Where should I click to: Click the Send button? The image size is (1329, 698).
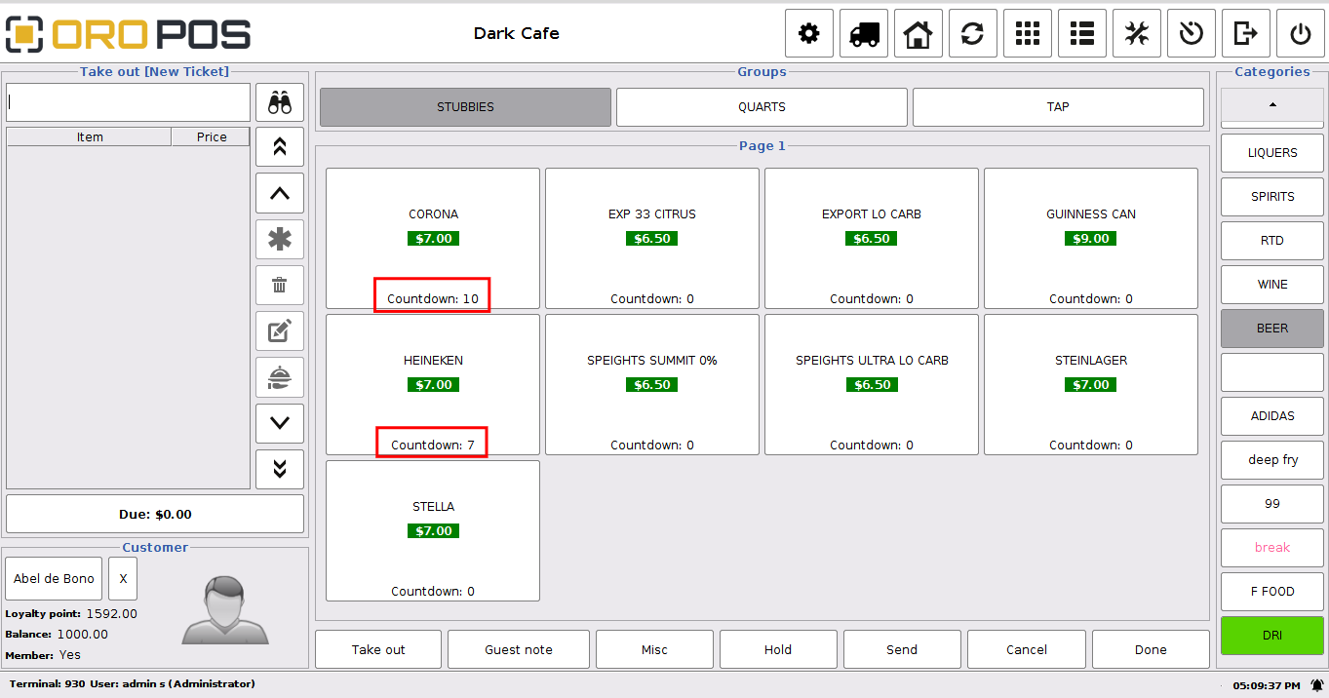(902, 649)
